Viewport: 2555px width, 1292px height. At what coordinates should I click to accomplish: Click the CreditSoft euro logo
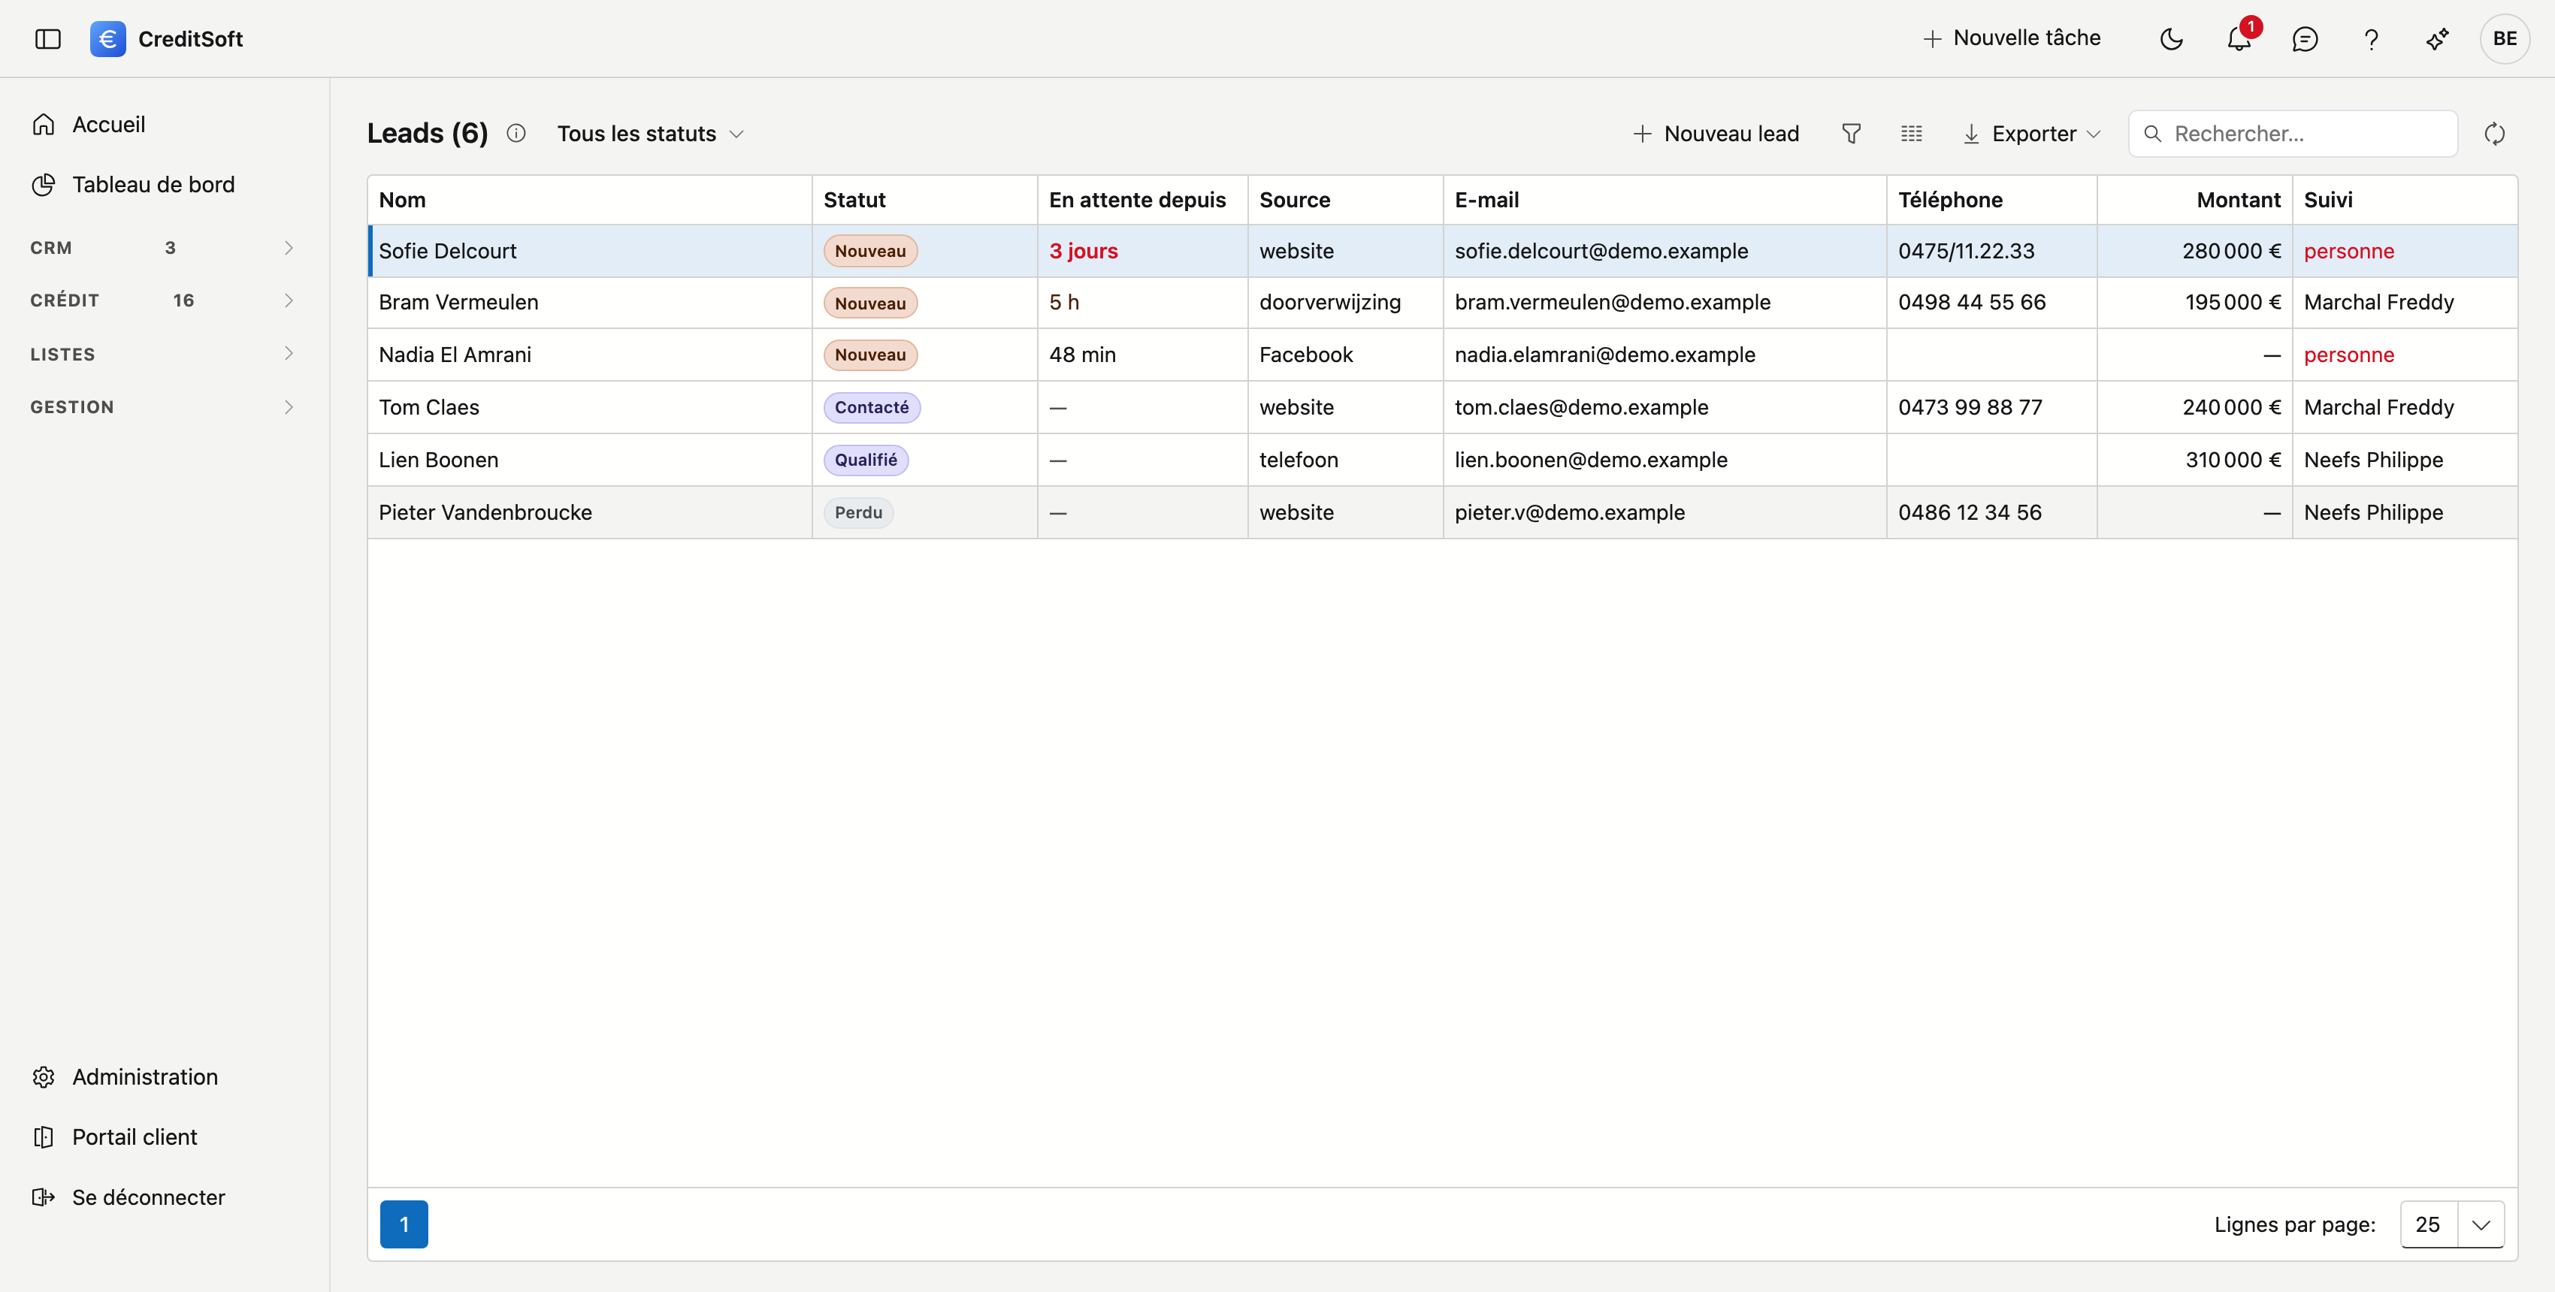(x=107, y=38)
